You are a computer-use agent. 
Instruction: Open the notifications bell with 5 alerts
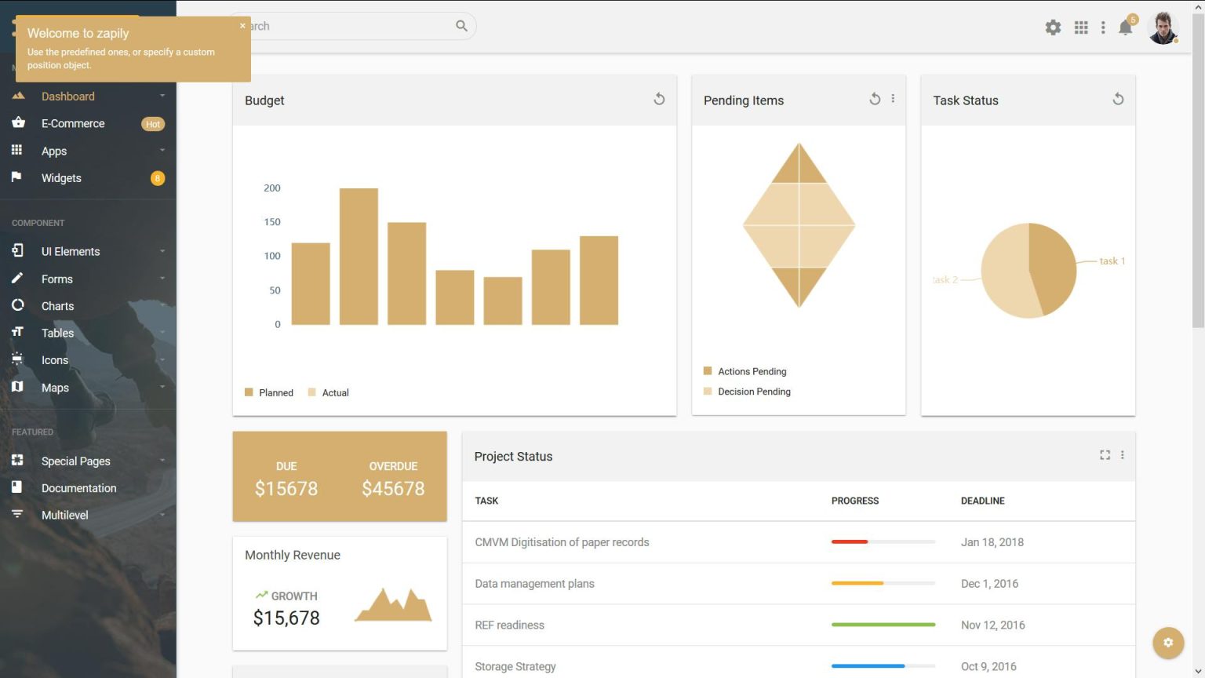coord(1125,27)
